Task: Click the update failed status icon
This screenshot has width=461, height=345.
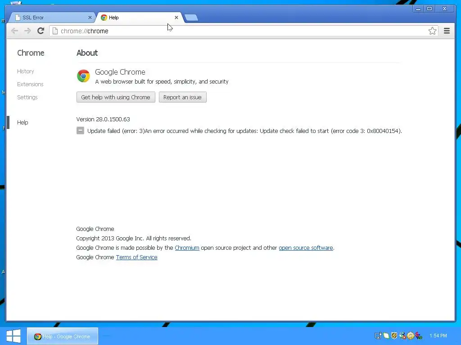Action: 80,131
